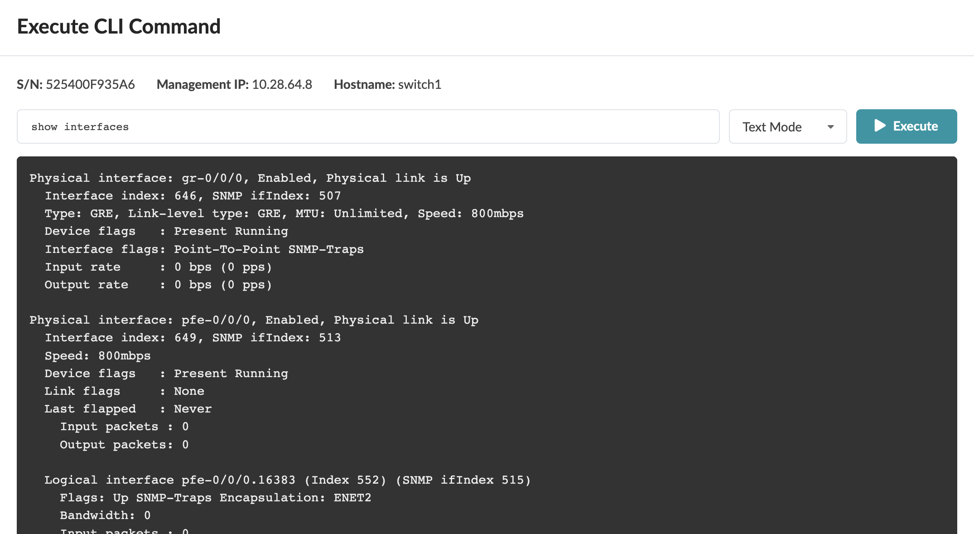This screenshot has width=974, height=534.
Task: Click the gr-0/0/0 physical interface line
Action: (x=250, y=178)
